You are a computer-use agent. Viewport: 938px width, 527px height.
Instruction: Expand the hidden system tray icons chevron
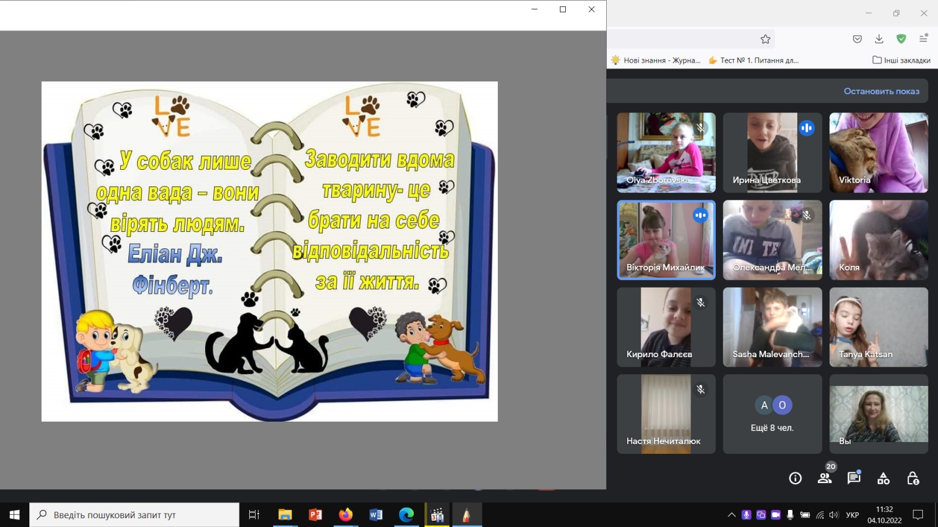(x=731, y=515)
